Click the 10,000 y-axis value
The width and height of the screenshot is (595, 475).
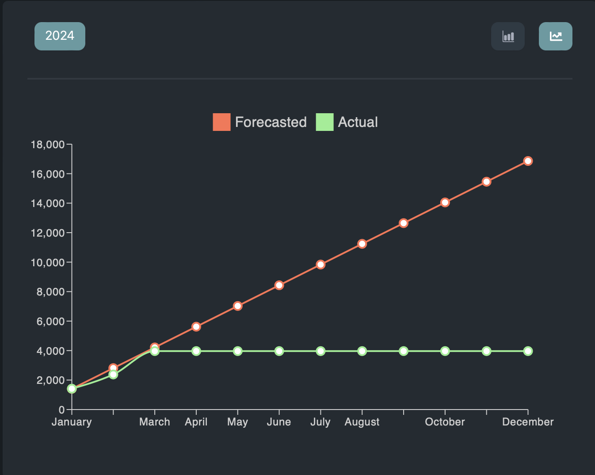point(48,263)
